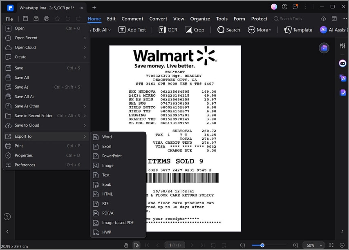349x250 pixels.
Task: Expand the Open Recent submenu
Action: (46, 38)
